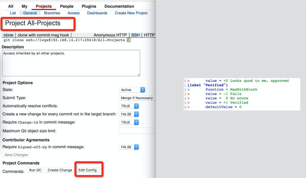306x178 pixels.
Task: Click the Create Change button
Action: click(x=60, y=170)
